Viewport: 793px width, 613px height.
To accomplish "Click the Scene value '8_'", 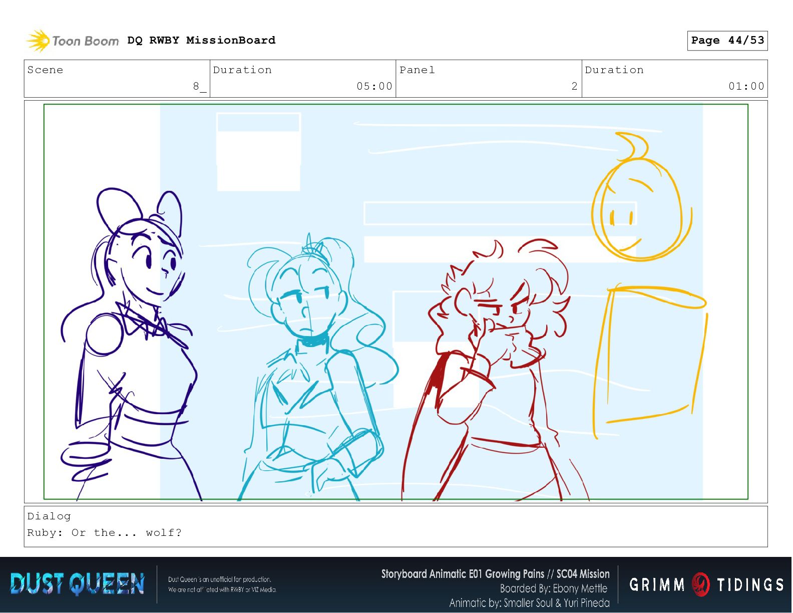I will (x=200, y=86).
